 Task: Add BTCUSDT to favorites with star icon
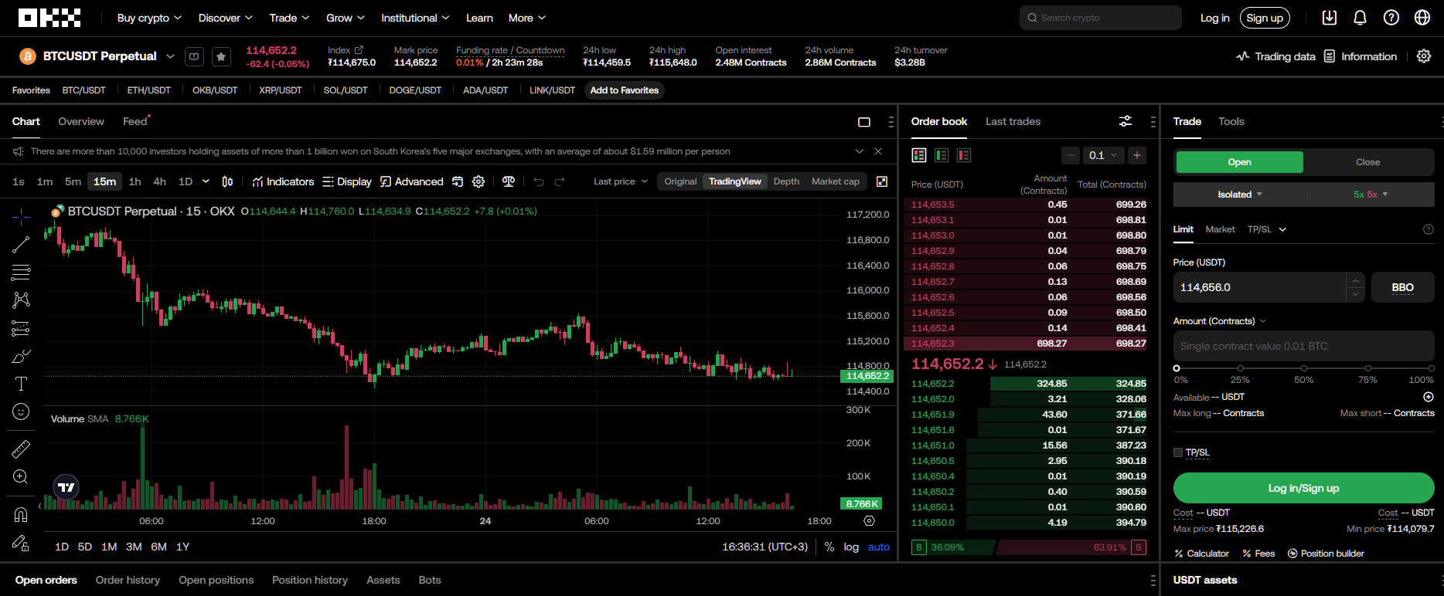221,56
